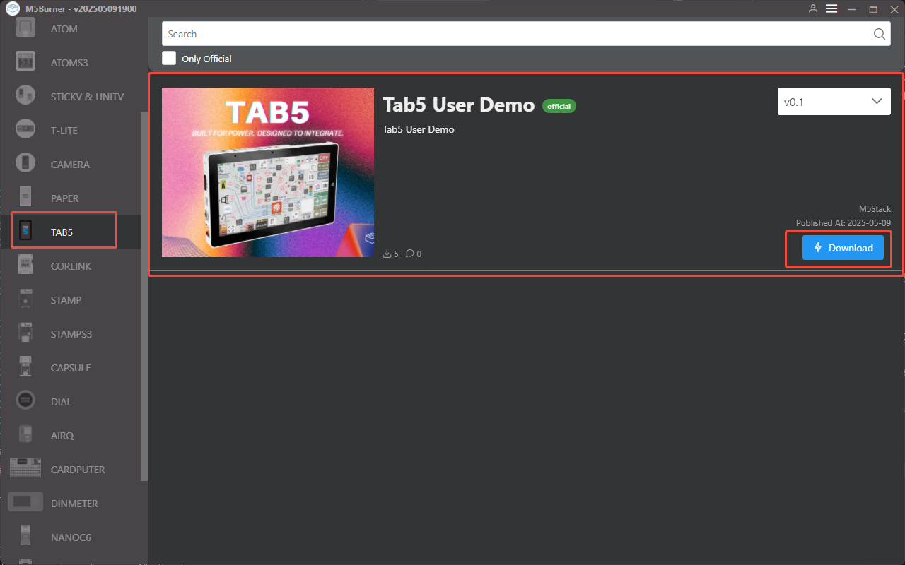Open the CARDPUTER category label
This screenshot has height=565, width=905.
tap(78, 470)
